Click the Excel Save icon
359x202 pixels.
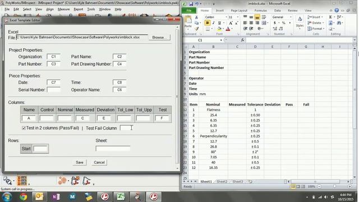(x=191, y=4)
